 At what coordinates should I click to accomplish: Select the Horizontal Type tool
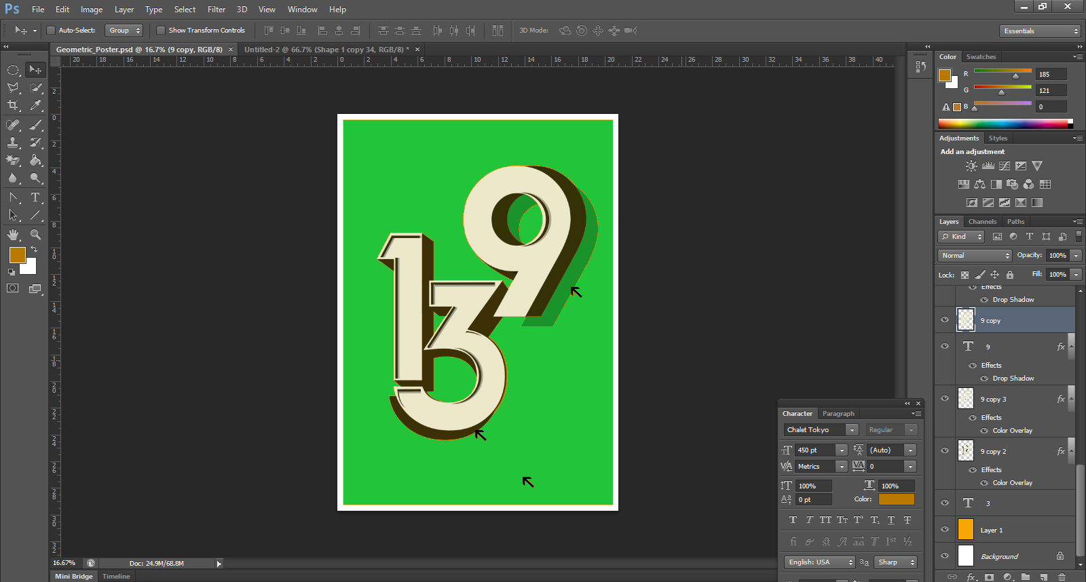point(35,197)
